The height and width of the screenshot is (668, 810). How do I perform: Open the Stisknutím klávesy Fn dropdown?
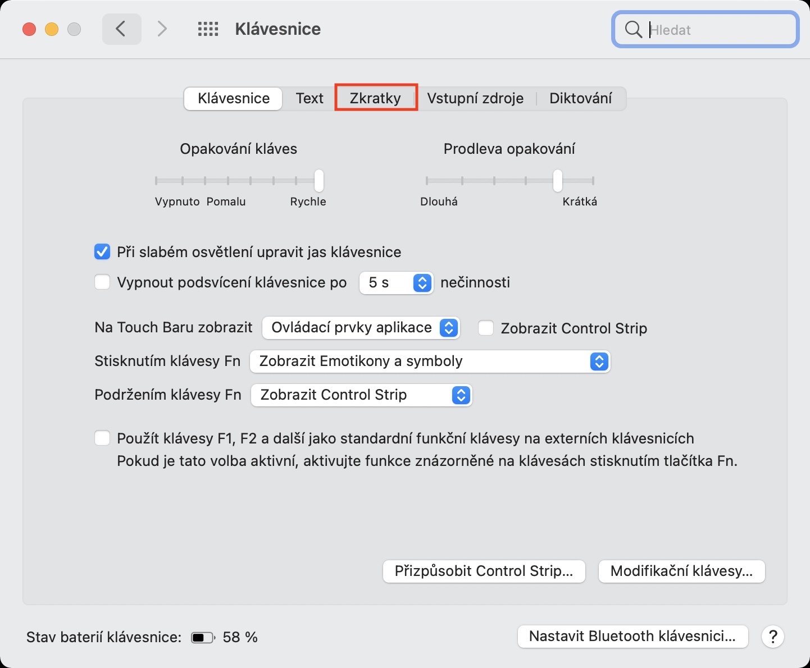430,362
